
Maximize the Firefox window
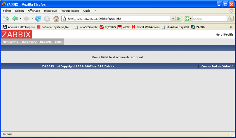225,4
